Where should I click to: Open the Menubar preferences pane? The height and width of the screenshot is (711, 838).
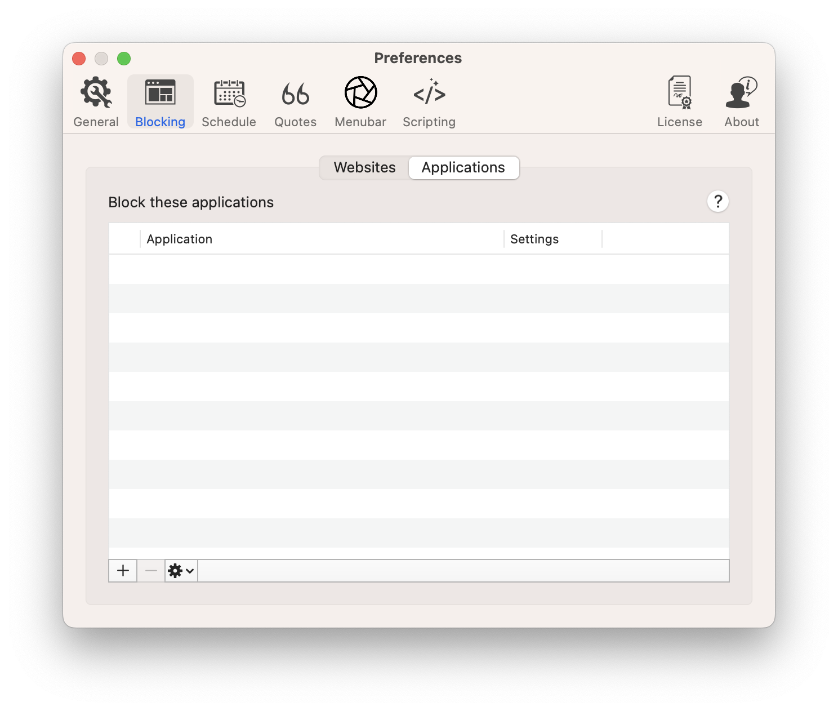point(360,102)
